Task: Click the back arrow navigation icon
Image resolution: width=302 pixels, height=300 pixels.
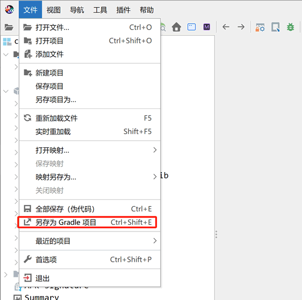Action: 226,27
